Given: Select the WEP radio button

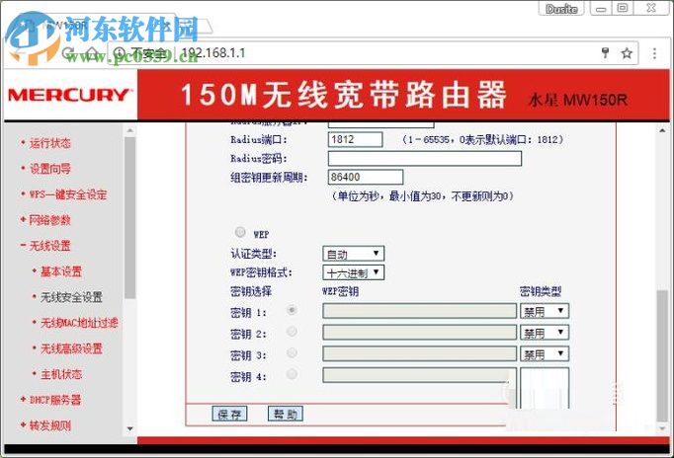Looking at the screenshot, I should pos(240,232).
